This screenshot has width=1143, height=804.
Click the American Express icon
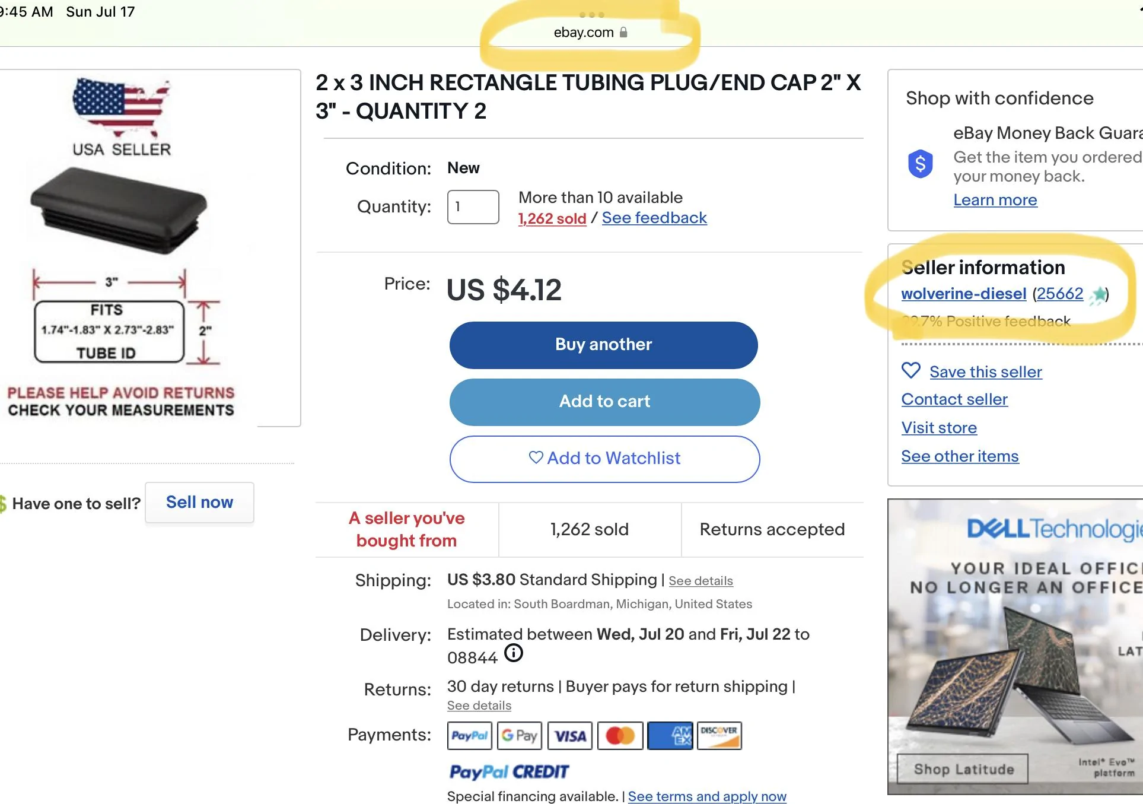(670, 736)
